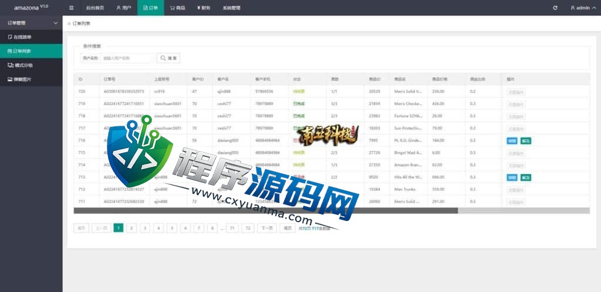
Task: Open 模式分组 in the sidebar
Action: (31, 65)
